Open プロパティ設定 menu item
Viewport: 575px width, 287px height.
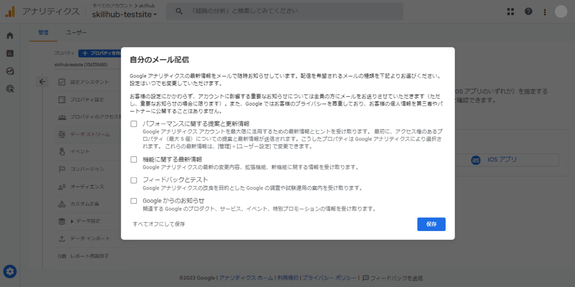click(x=87, y=99)
